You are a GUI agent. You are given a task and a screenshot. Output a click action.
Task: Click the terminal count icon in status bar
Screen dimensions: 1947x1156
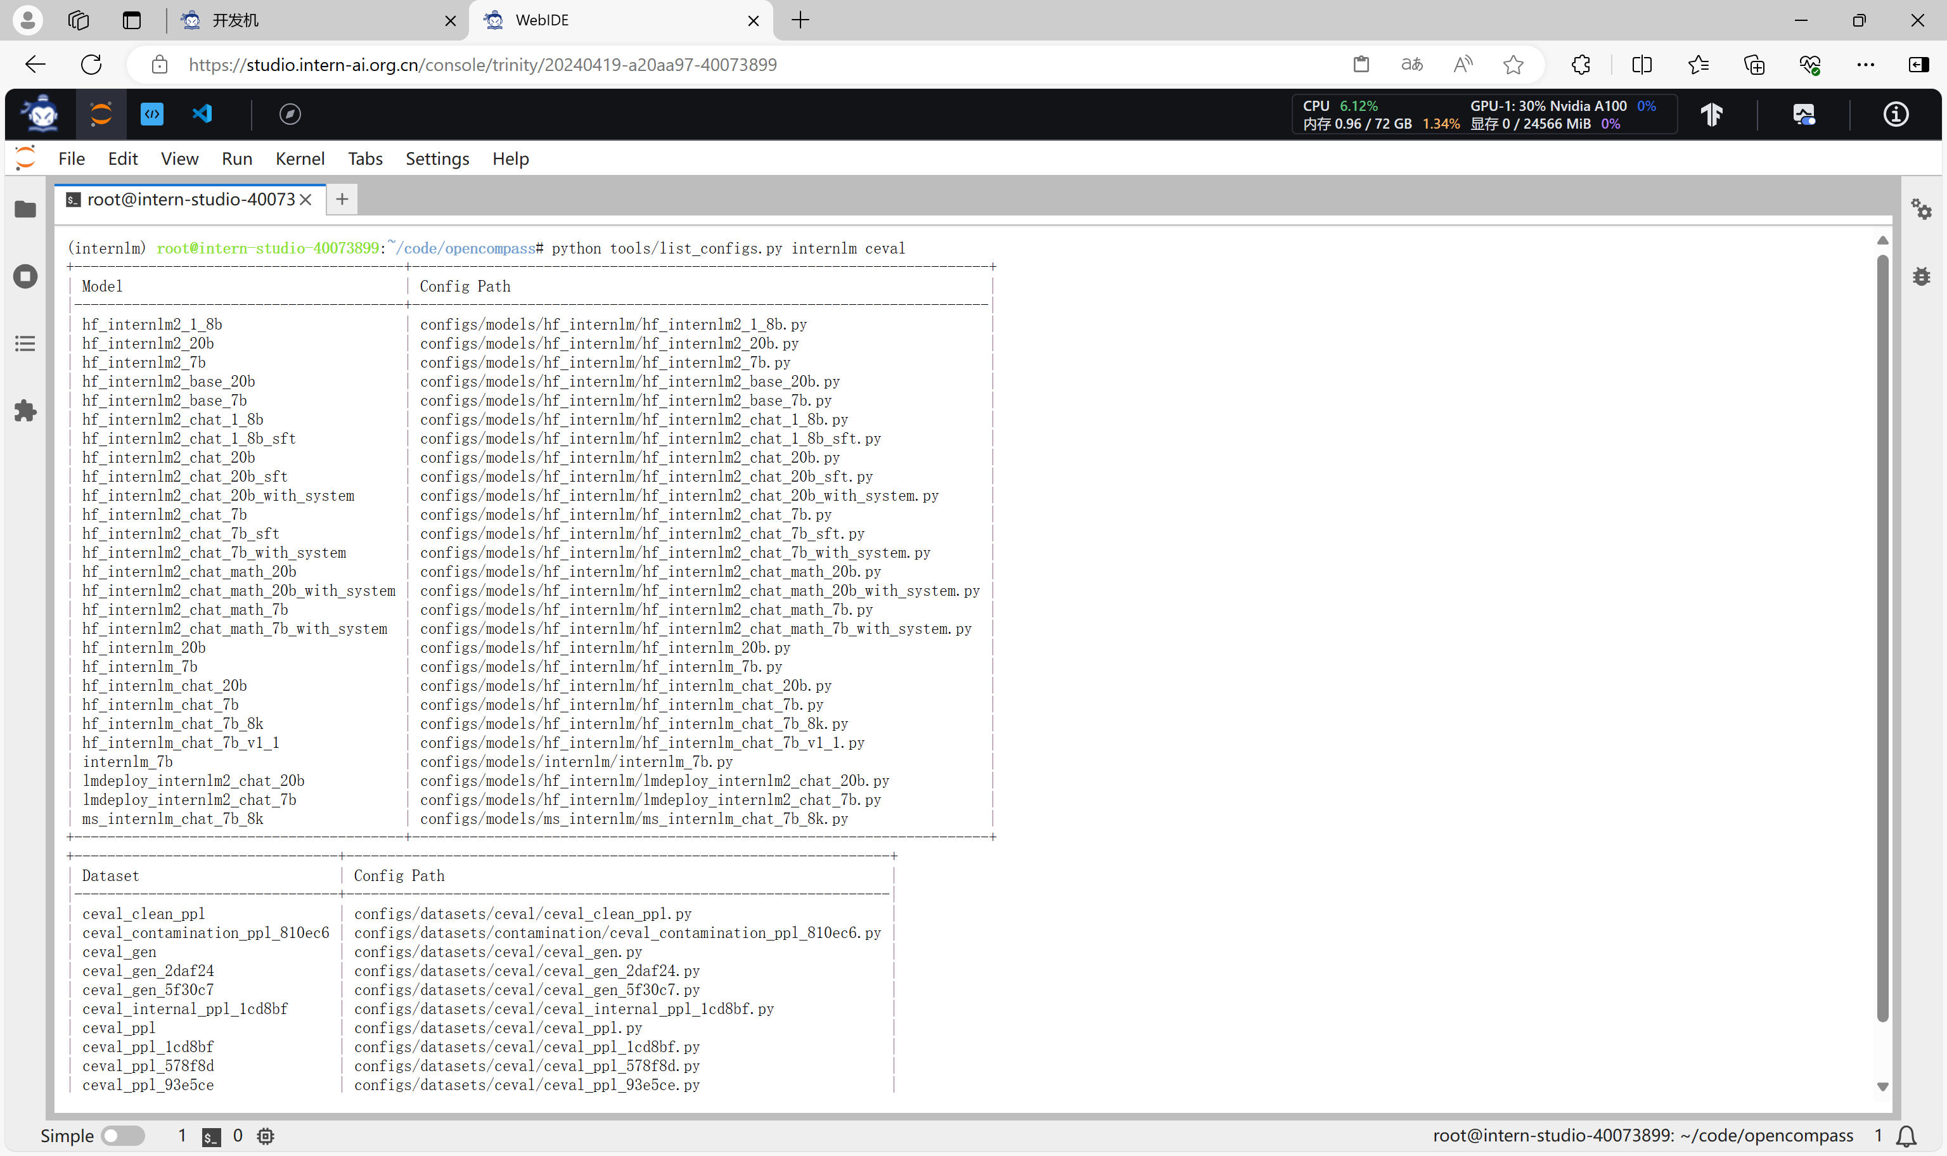211,1136
